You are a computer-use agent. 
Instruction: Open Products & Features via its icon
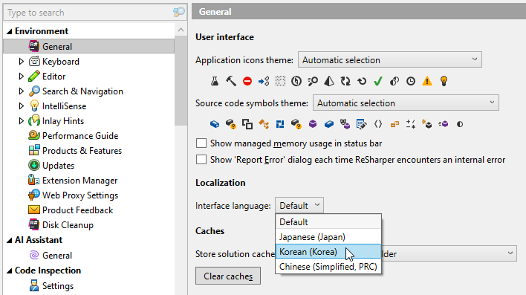34,150
